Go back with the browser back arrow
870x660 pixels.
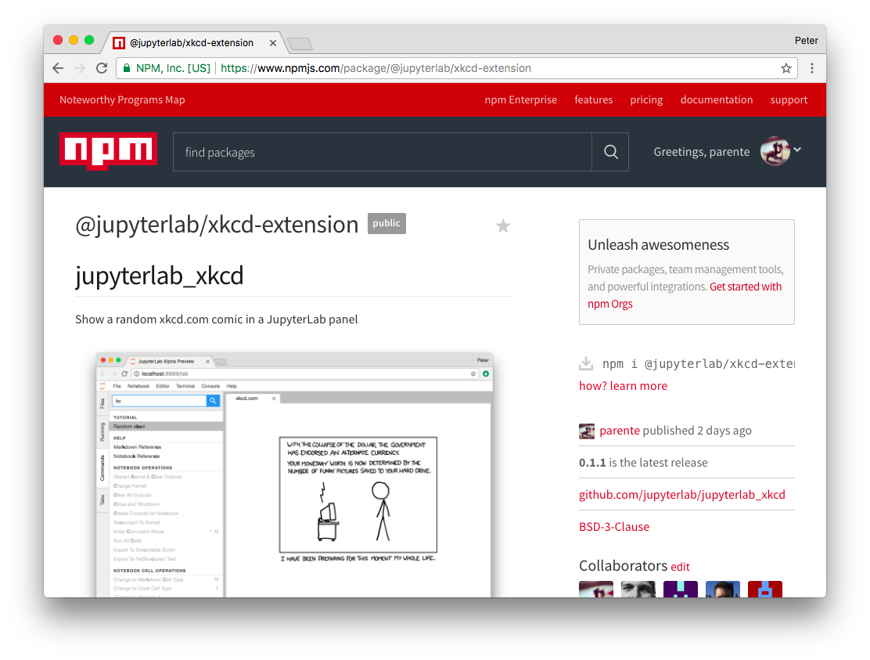coord(58,68)
